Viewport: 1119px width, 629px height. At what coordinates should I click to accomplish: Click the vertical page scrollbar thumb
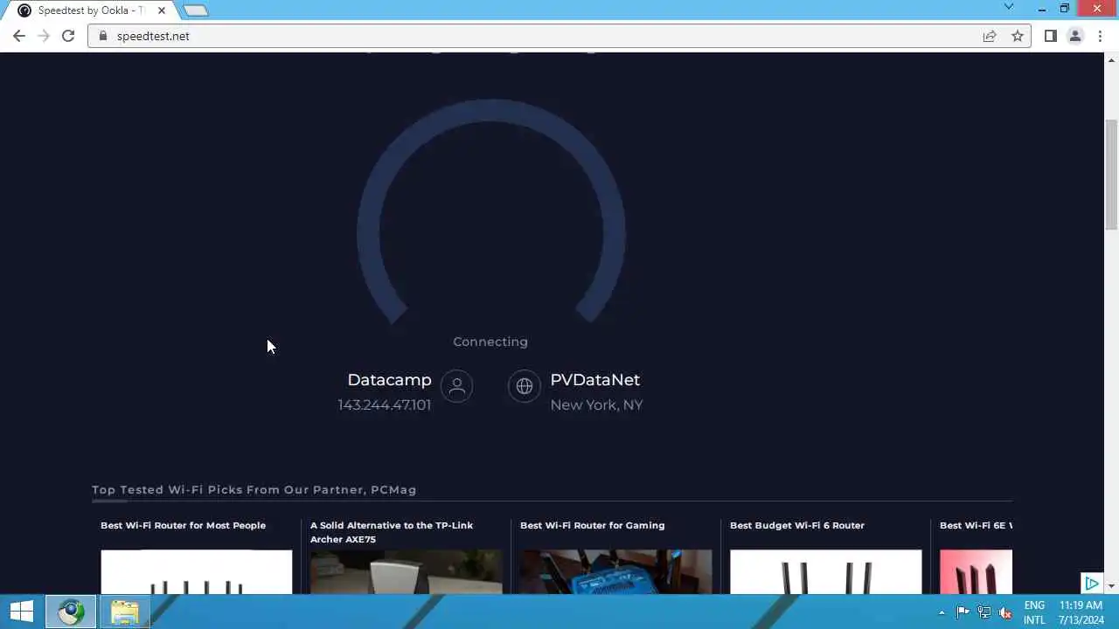click(1111, 175)
